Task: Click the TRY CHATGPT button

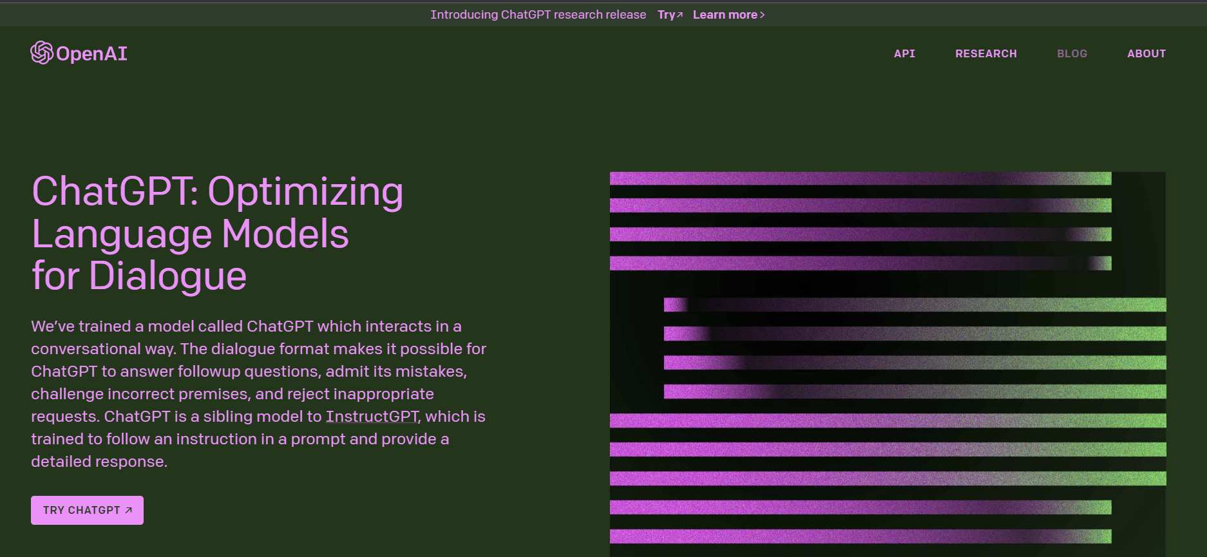Action: 87,510
